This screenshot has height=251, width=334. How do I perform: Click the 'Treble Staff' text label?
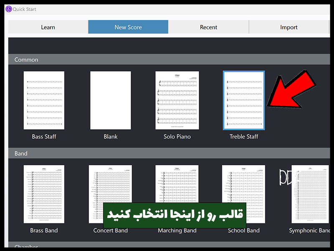[x=244, y=136]
